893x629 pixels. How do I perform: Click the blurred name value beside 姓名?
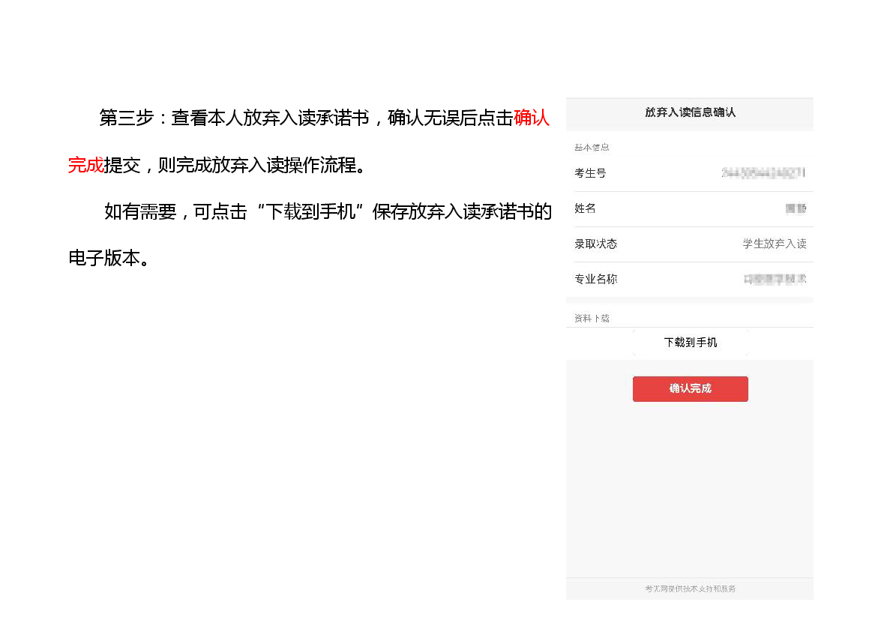tap(796, 208)
